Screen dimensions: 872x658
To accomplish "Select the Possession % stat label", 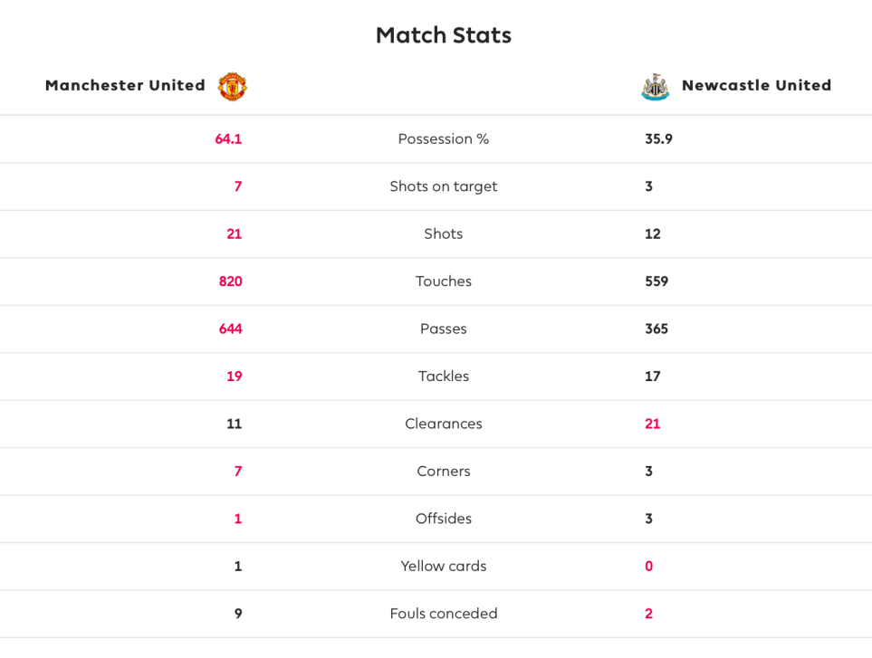I will coord(444,138).
